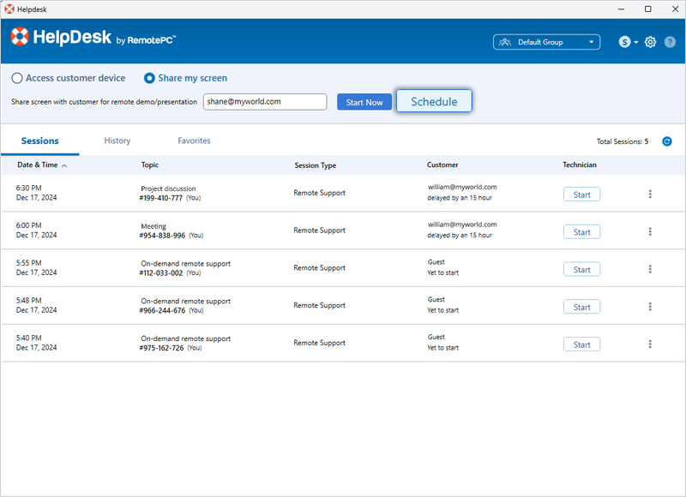
Task: Click the refresh sessions icon
Action: click(x=667, y=141)
